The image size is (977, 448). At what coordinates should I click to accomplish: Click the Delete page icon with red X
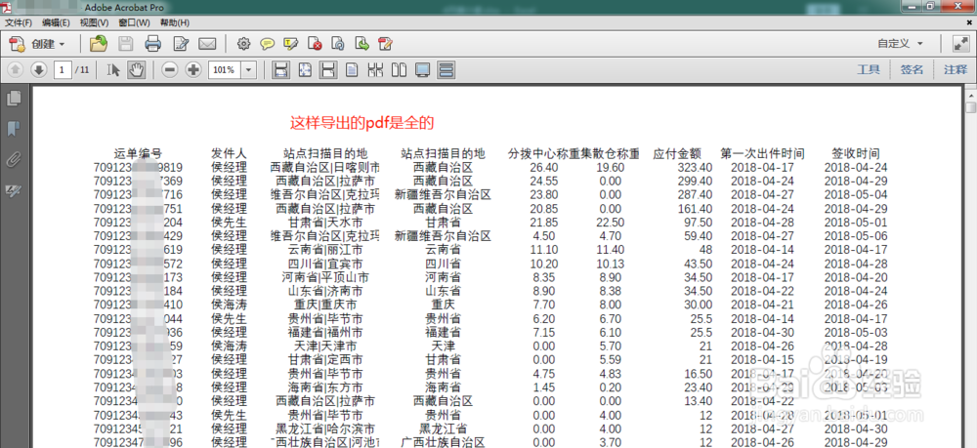point(315,44)
